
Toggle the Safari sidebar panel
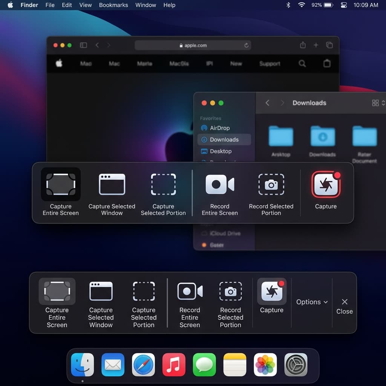83,45
